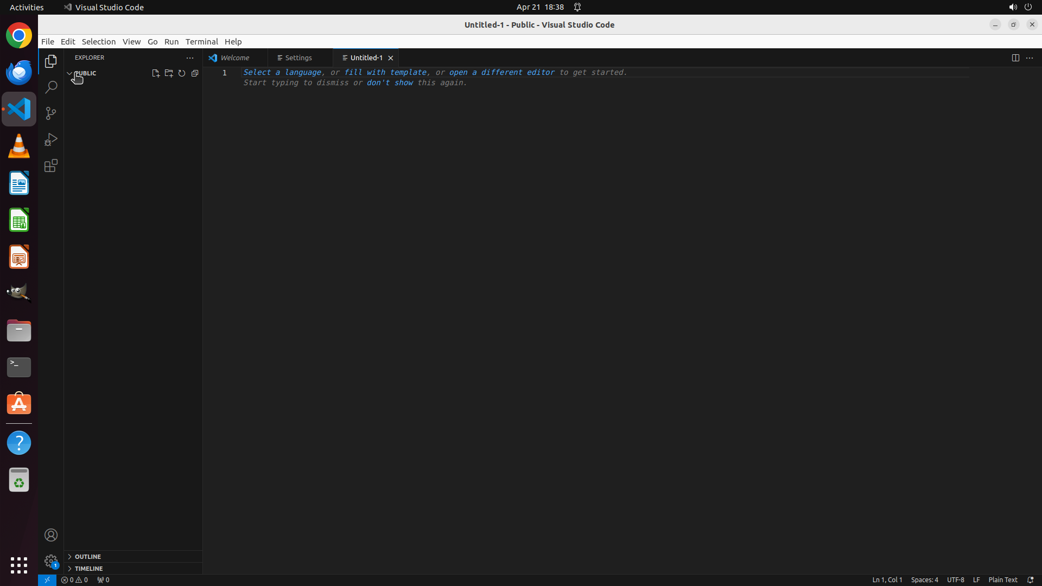Click the New Folder icon in Explorer
This screenshot has width=1042, height=586.
[x=169, y=73]
